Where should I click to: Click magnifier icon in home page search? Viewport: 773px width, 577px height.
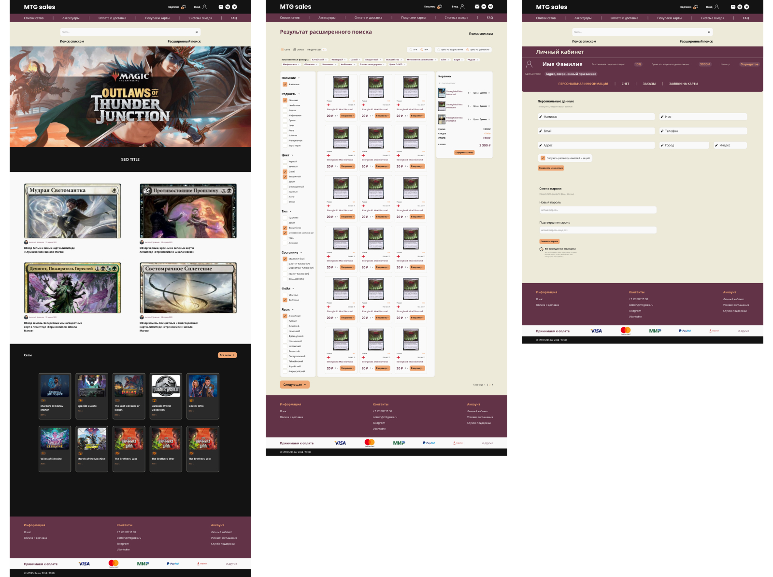197,32
